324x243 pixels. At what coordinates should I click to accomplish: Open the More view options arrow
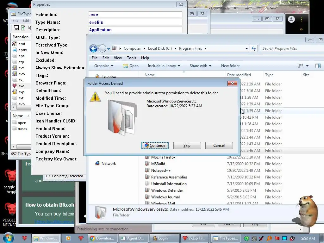click(307, 66)
